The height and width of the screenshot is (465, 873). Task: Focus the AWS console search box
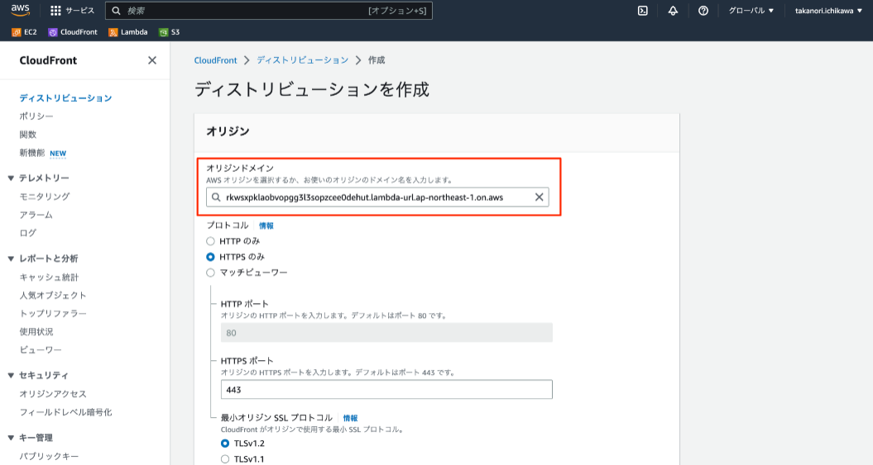coord(269,11)
